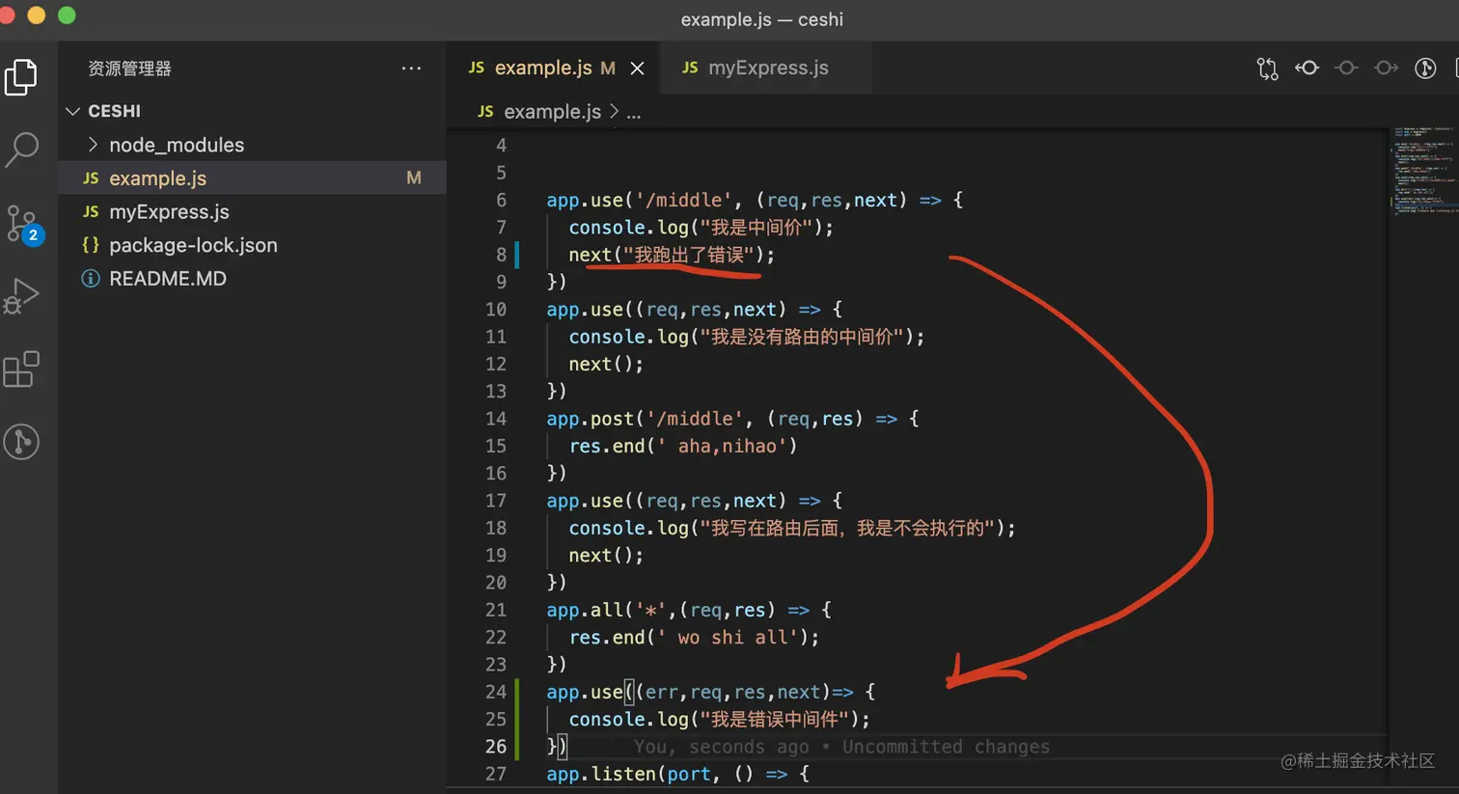Open example.js in the file explorer
Viewport: 1459px width, 794px height.
pyautogui.click(x=253, y=178)
